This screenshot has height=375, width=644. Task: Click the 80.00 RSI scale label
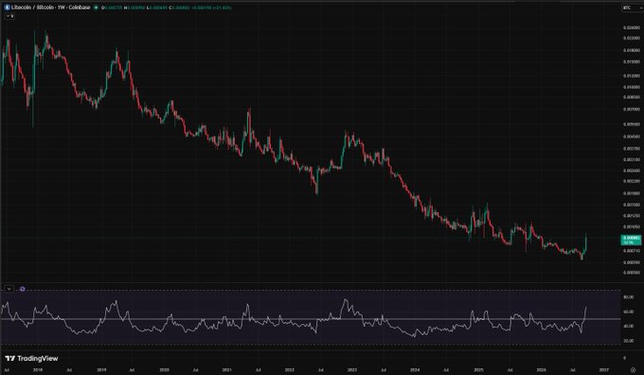(x=629, y=297)
